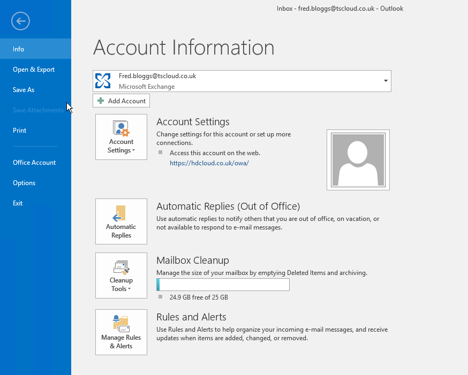Expand the account selector dropdown arrow

pyautogui.click(x=386, y=81)
